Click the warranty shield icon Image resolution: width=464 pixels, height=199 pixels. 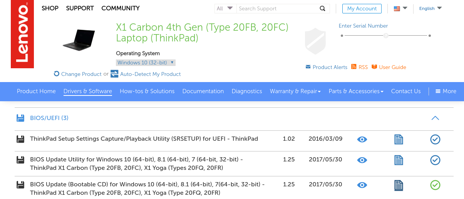[x=315, y=41]
